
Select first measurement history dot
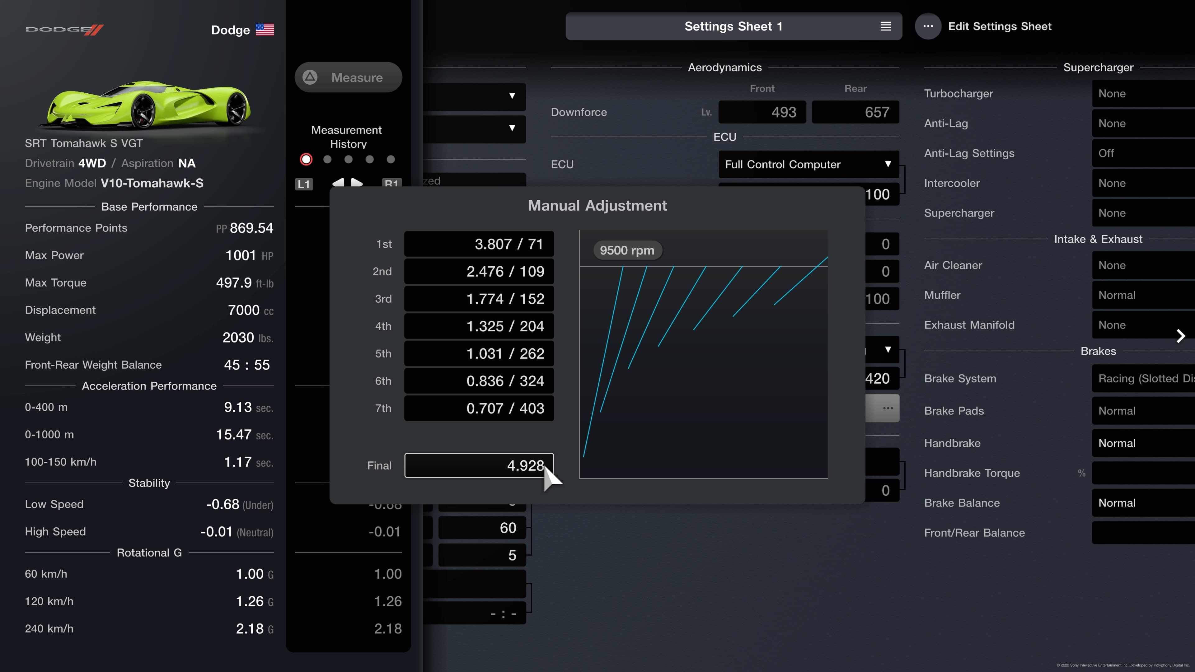pyautogui.click(x=306, y=160)
